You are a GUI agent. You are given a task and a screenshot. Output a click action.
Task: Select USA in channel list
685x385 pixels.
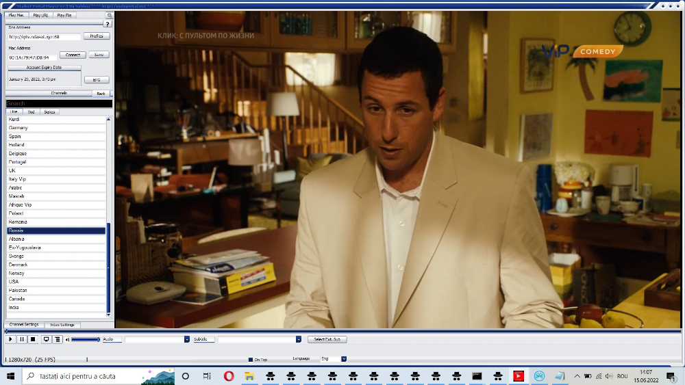click(56, 282)
